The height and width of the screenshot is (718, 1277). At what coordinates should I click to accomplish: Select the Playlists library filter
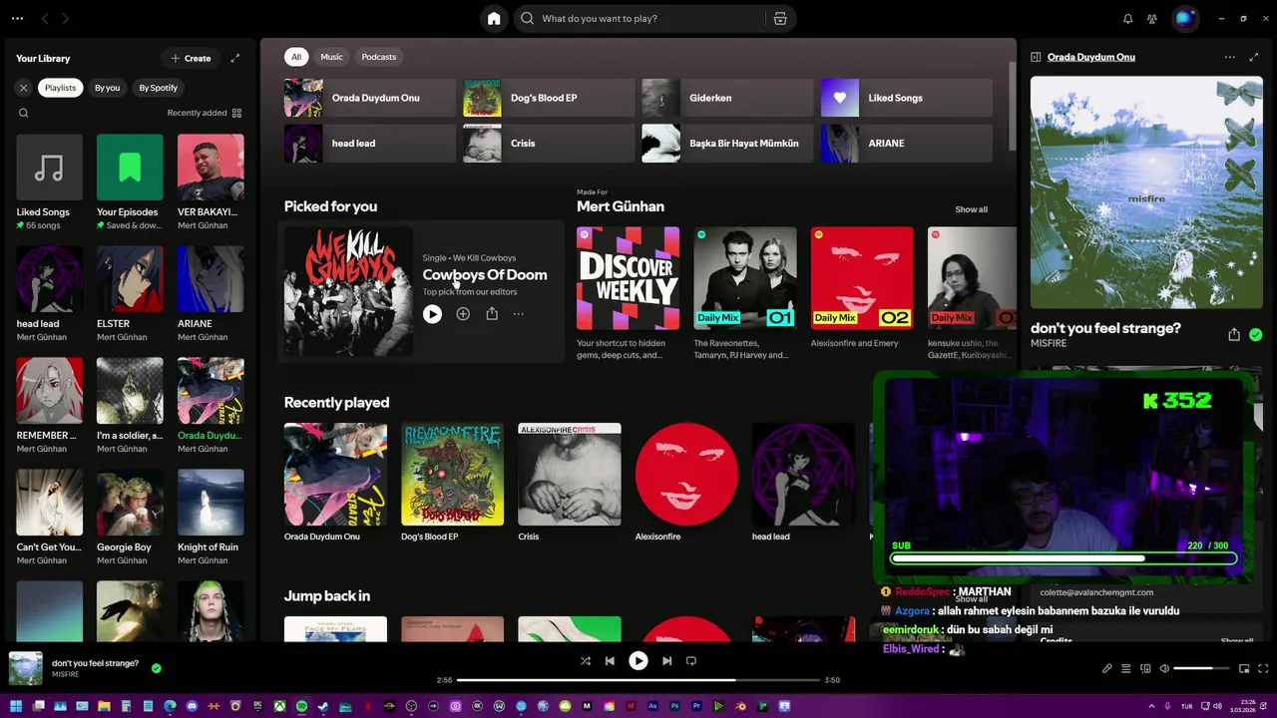click(x=60, y=88)
